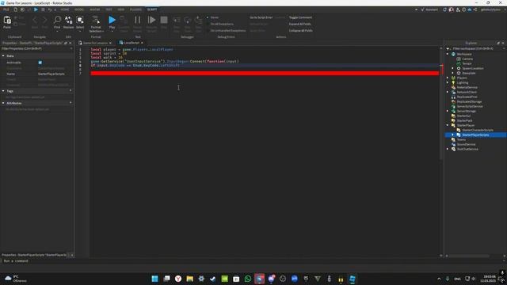Select the Lighting bulb icon in Explorer

click(x=453, y=82)
